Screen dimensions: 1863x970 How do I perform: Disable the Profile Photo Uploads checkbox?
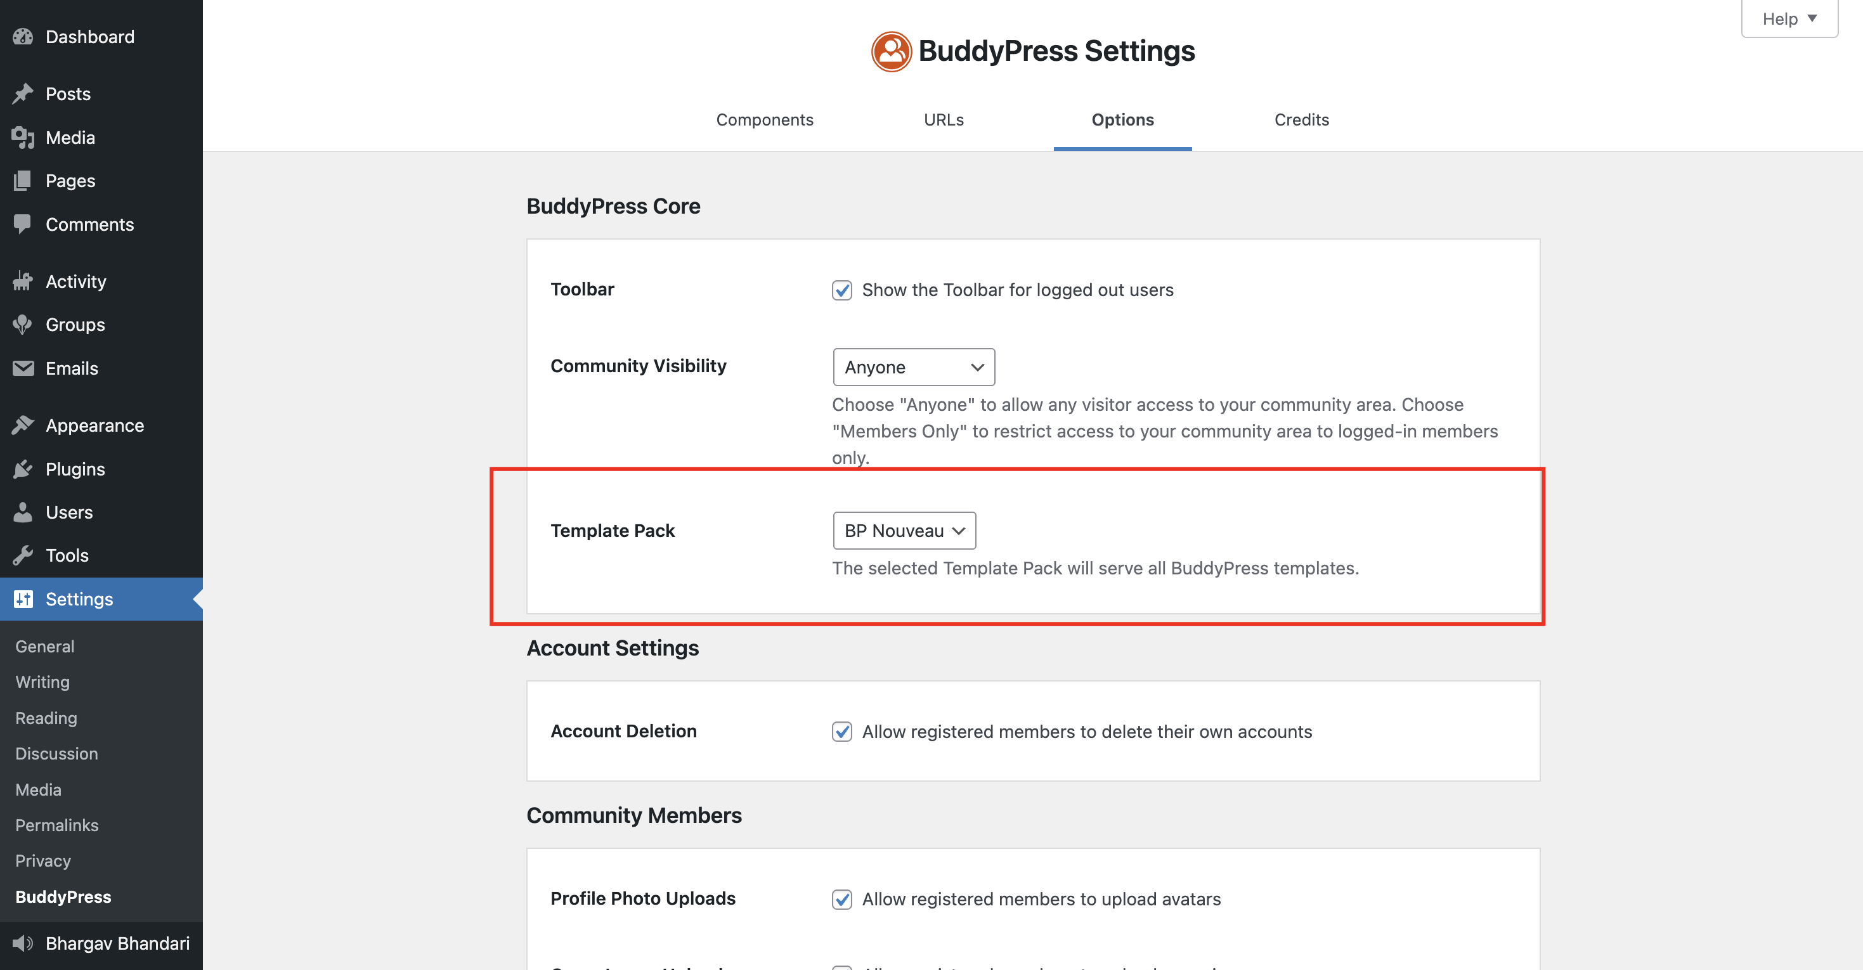coord(842,899)
